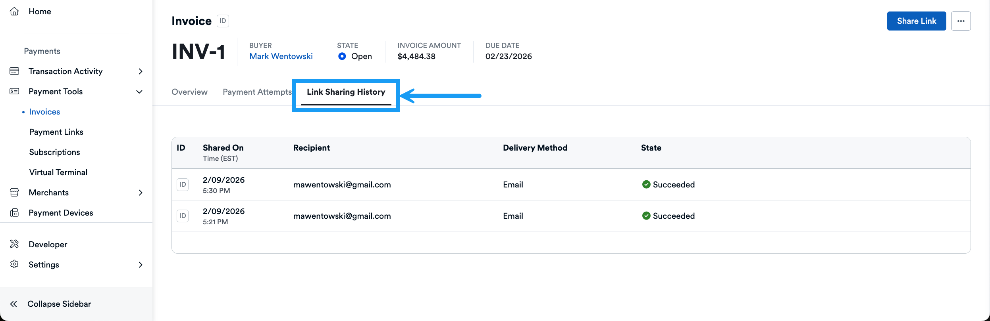This screenshot has height=321, width=990.
Task: Click Collapse Sidebar label
Action: point(59,304)
